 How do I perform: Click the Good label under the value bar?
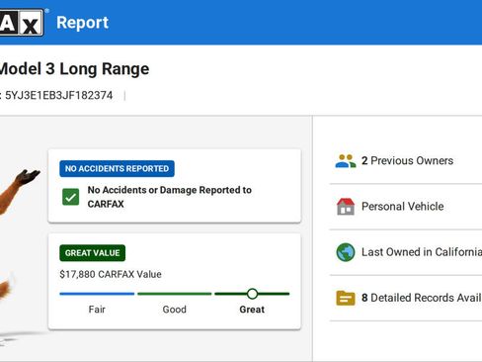tap(175, 310)
